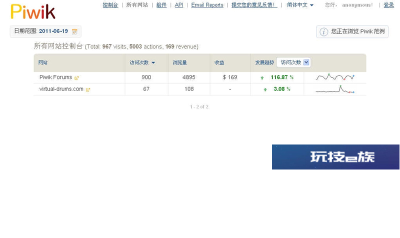The image size is (400, 238).
Task: Click the 所有网站控制台 heading
Action: (x=58, y=46)
